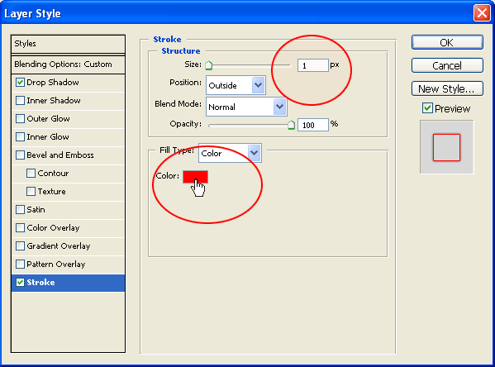495x367 pixels.
Task: Enable the Color Overlay checkbox
Action: tap(20, 227)
